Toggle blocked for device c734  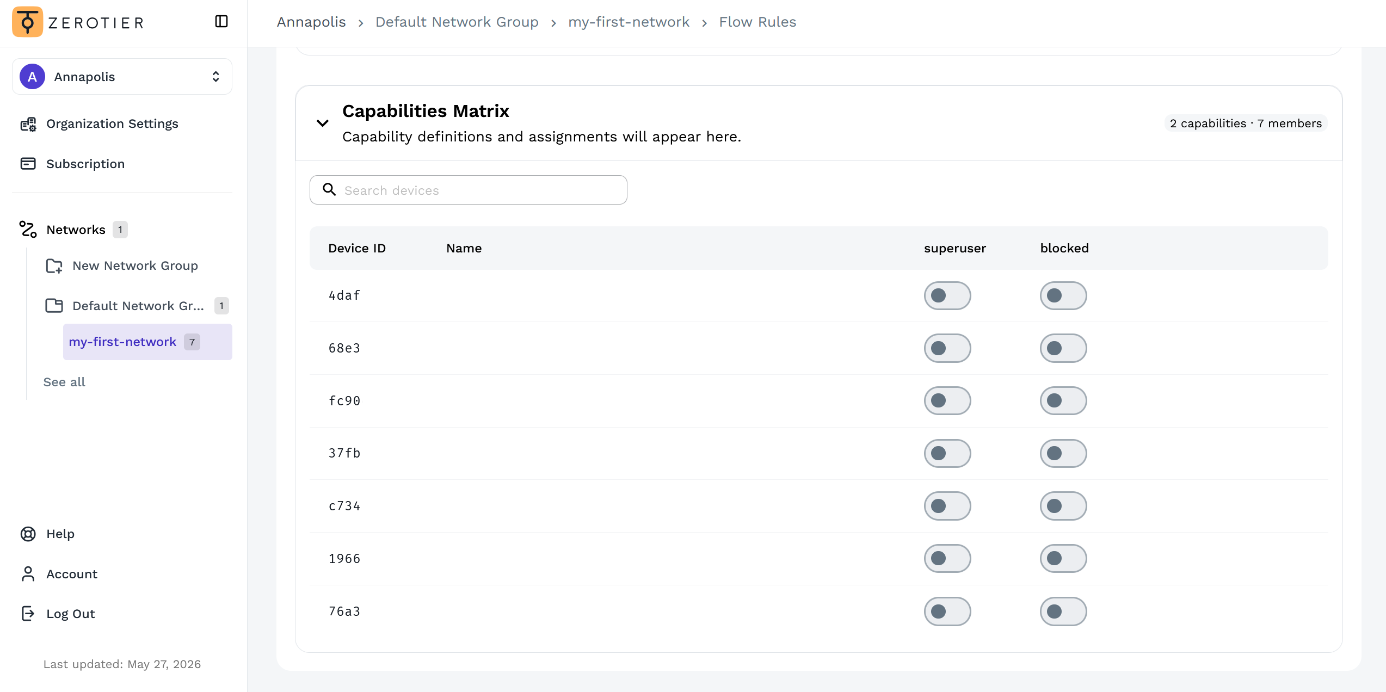coord(1063,506)
